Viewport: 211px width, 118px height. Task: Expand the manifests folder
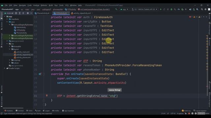tap(7, 19)
